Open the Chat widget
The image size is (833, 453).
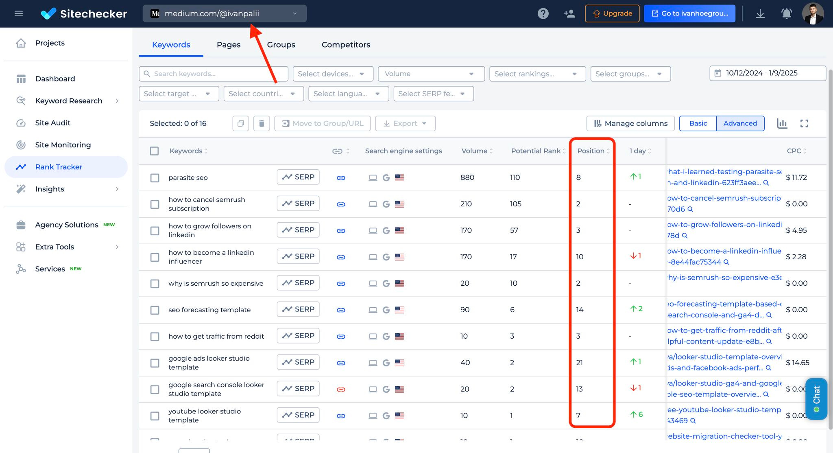[816, 399]
